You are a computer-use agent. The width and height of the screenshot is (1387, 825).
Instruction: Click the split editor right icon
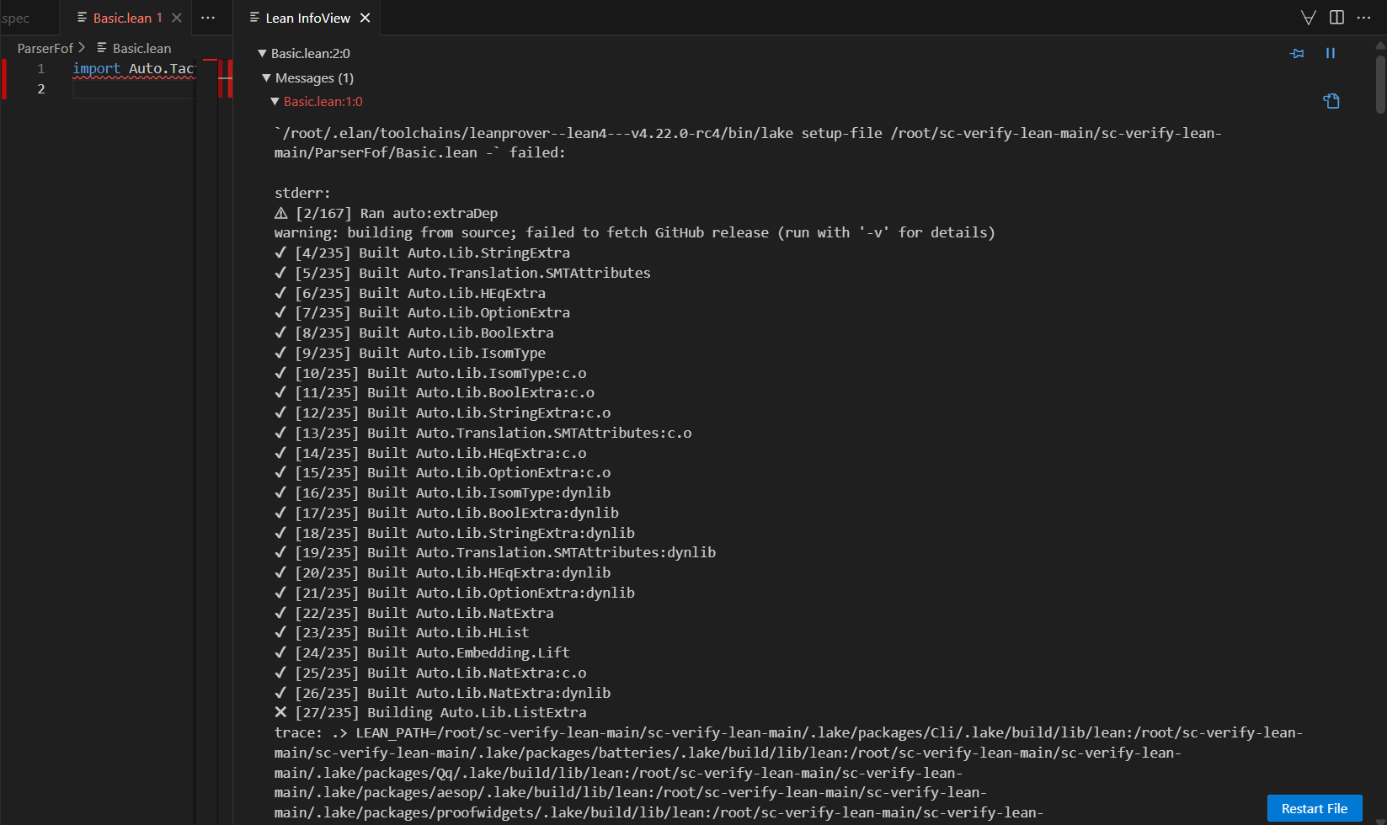pyautogui.click(x=1336, y=18)
